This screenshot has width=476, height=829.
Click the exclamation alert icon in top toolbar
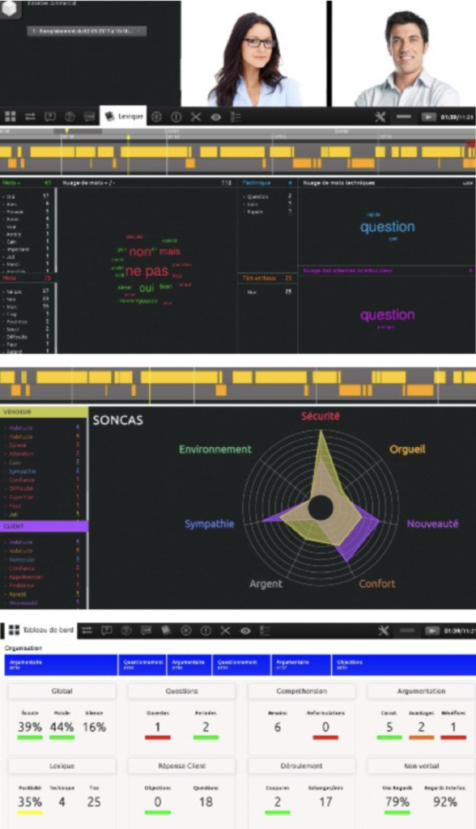coord(176,117)
